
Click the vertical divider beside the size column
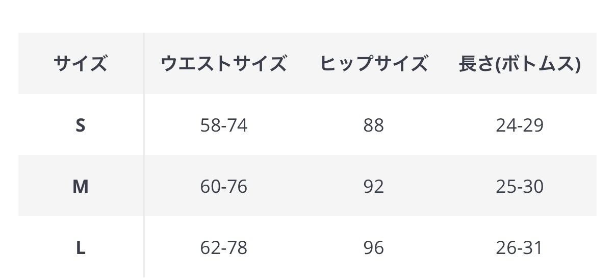(x=144, y=153)
